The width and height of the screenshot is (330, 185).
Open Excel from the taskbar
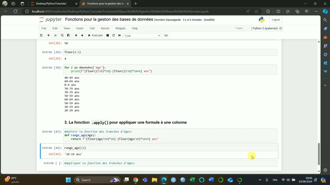pos(192,180)
